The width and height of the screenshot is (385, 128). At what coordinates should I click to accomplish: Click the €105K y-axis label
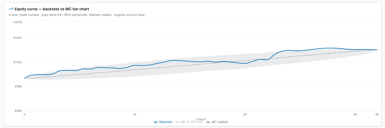click(x=18, y=38)
